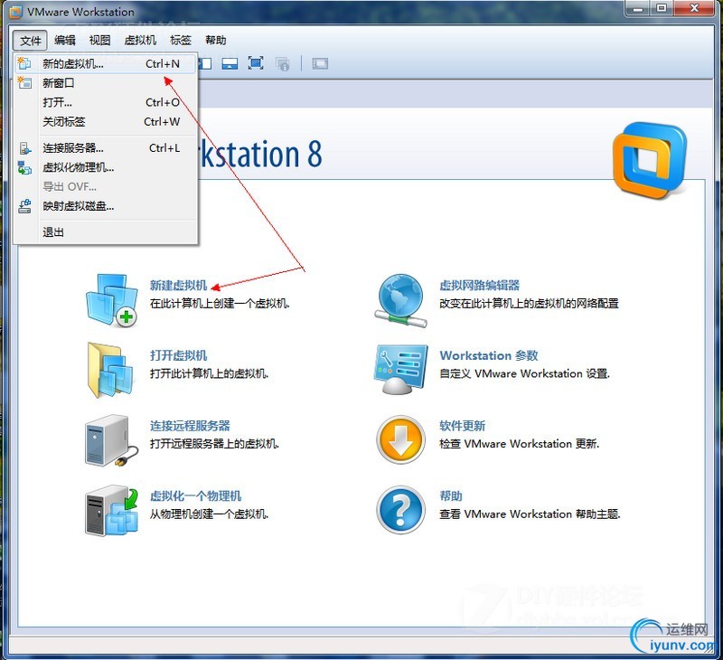Click the 打开虚拟机 folder icon
Screen dimensions: 723x660
coord(110,370)
